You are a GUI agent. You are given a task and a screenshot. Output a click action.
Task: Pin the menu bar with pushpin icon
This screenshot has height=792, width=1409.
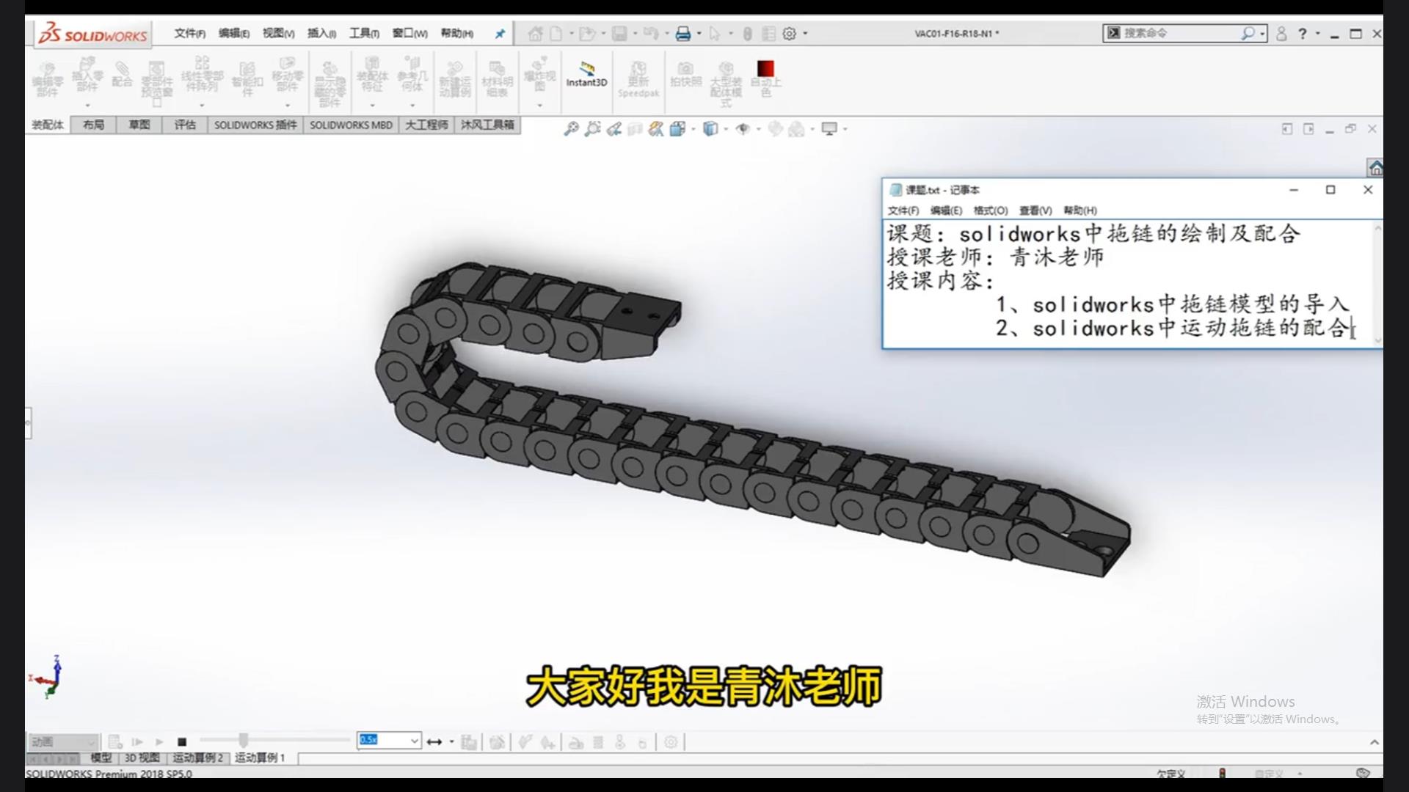(x=500, y=34)
